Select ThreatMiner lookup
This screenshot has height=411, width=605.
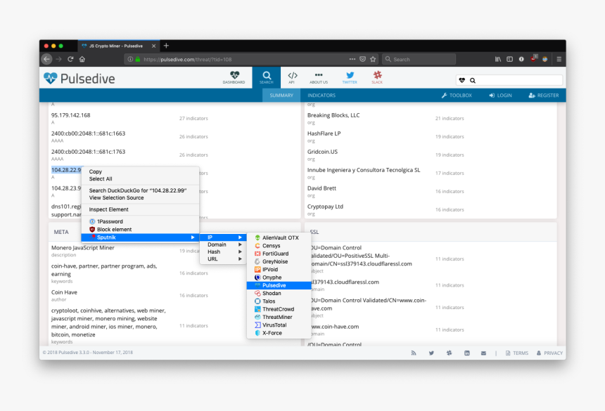279,317
